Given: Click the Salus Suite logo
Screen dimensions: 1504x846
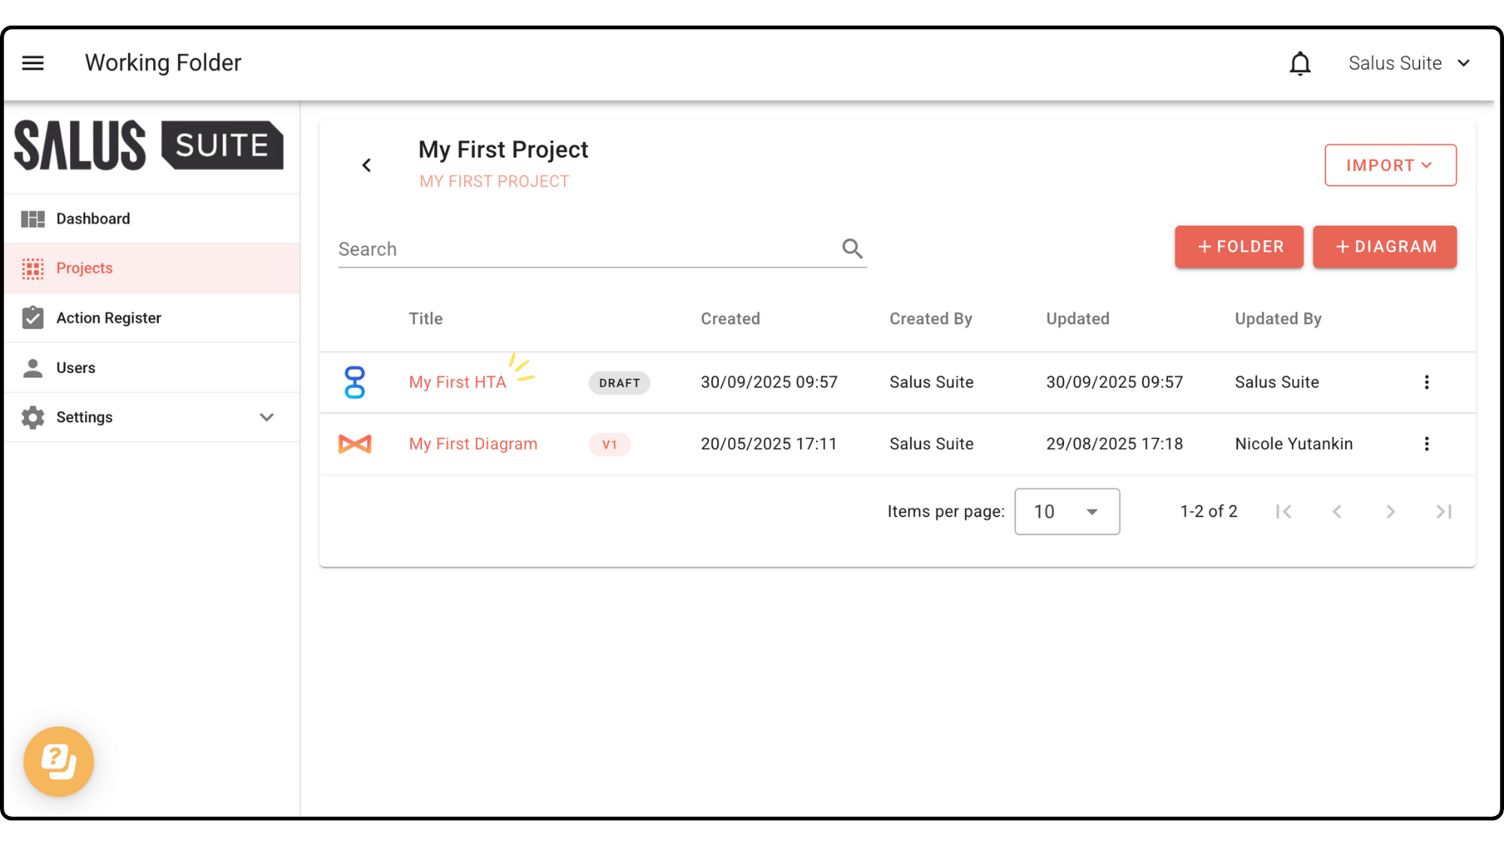Looking at the screenshot, I should pyautogui.click(x=149, y=146).
